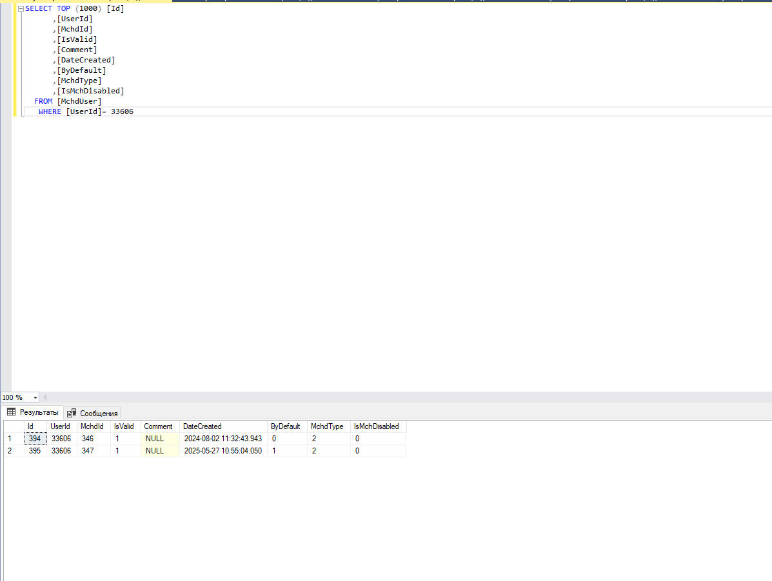This screenshot has height=581, width=772.
Task: Place cursor on the FROM keyword
Action: click(x=43, y=101)
